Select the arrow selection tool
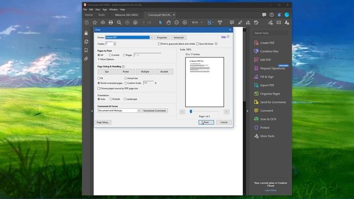Screen dimensions: 354x199 [160, 23]
